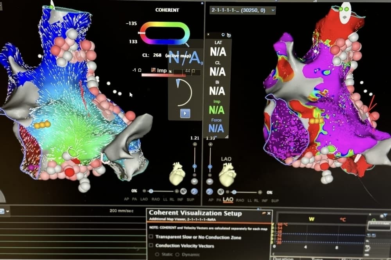Click the right viewer 1.33 zoom slider thumb
Screen dimensions: 391x260
click(210, 166)
